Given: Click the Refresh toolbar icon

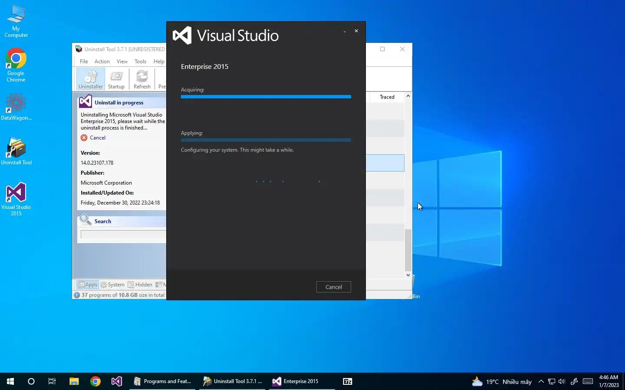Looking at the screenshot, I should [142, 79].
